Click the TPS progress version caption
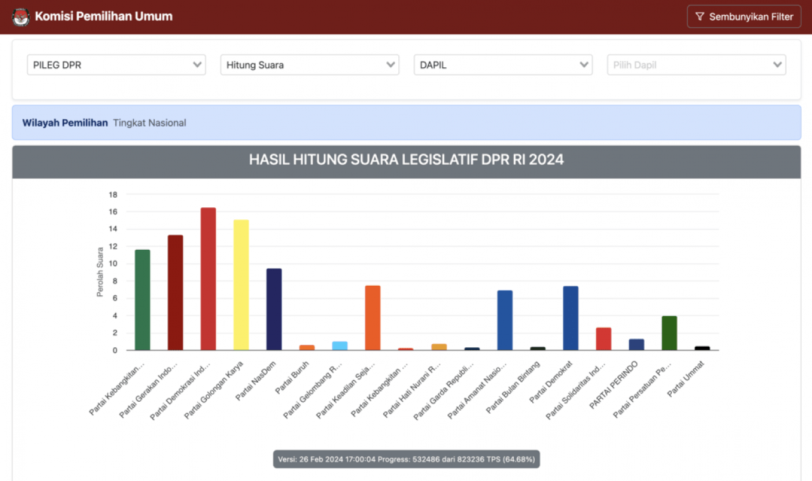The image size is (812, 481). 406,459
